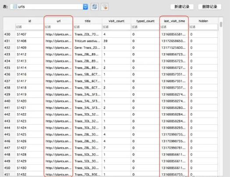Click the filter field under id

coord(29,27)
